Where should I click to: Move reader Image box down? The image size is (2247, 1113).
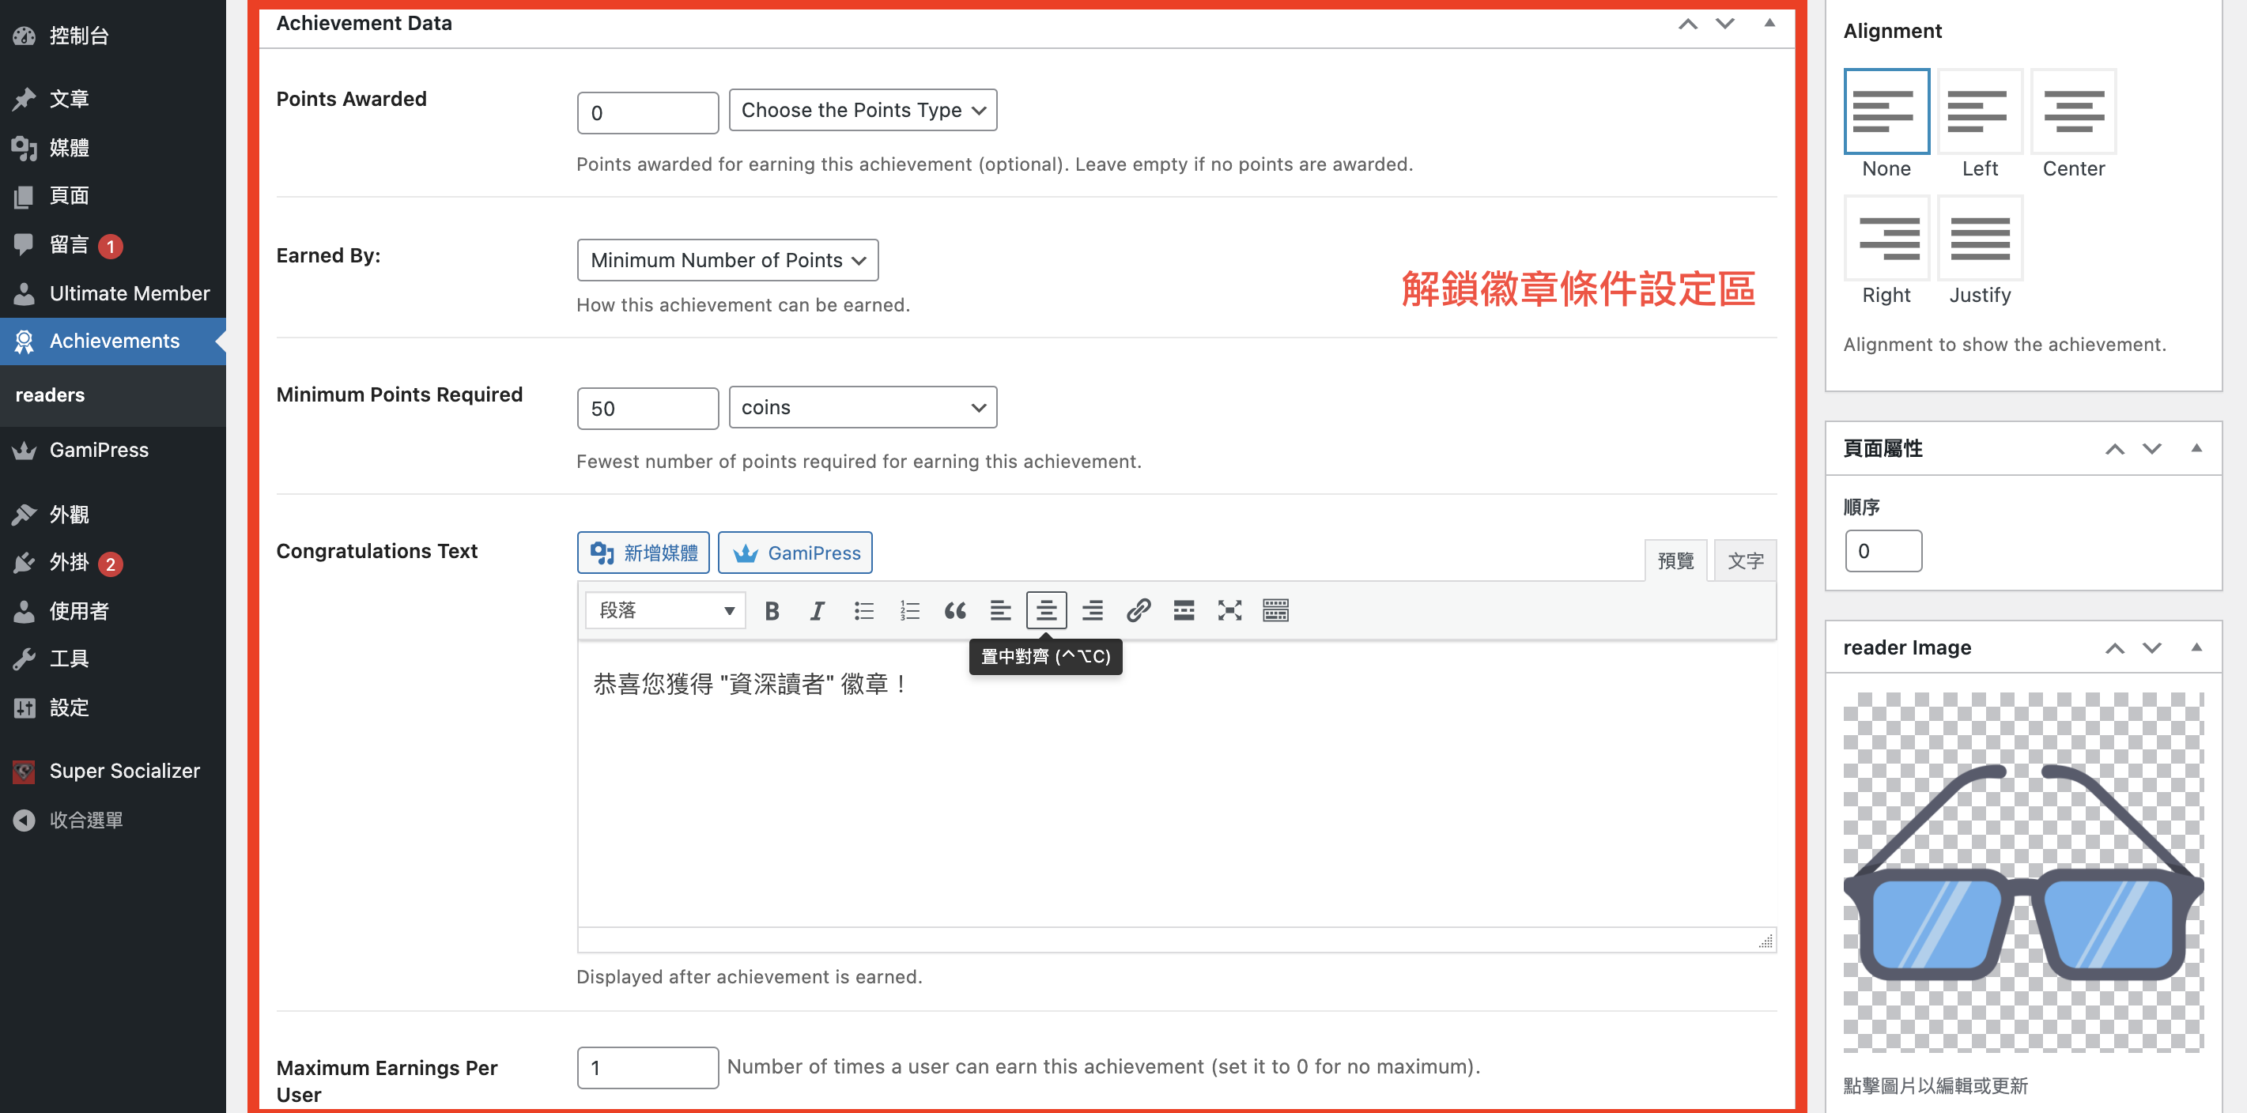point(2152,648)
